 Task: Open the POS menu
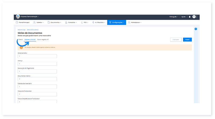(x=86, y=22)
